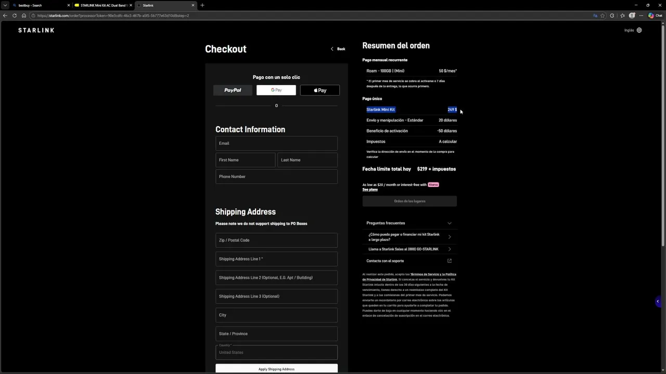Click the highlighted Starlink Mini Kit text
Viewport: 666px width, 374px height.
(x=381, y=110)
